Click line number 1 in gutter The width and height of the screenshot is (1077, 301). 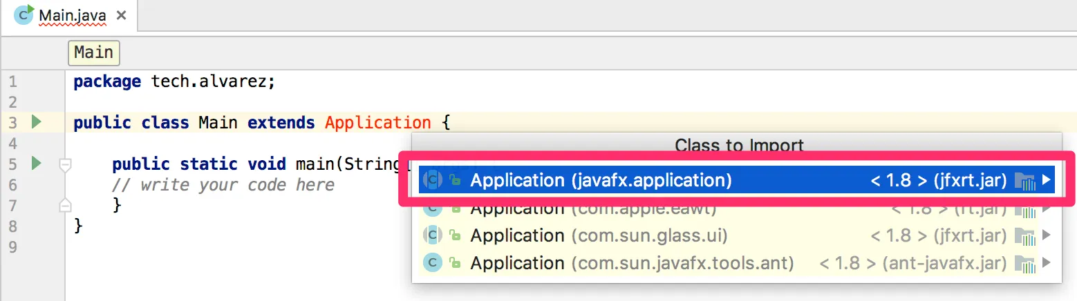tap(14, 82)
